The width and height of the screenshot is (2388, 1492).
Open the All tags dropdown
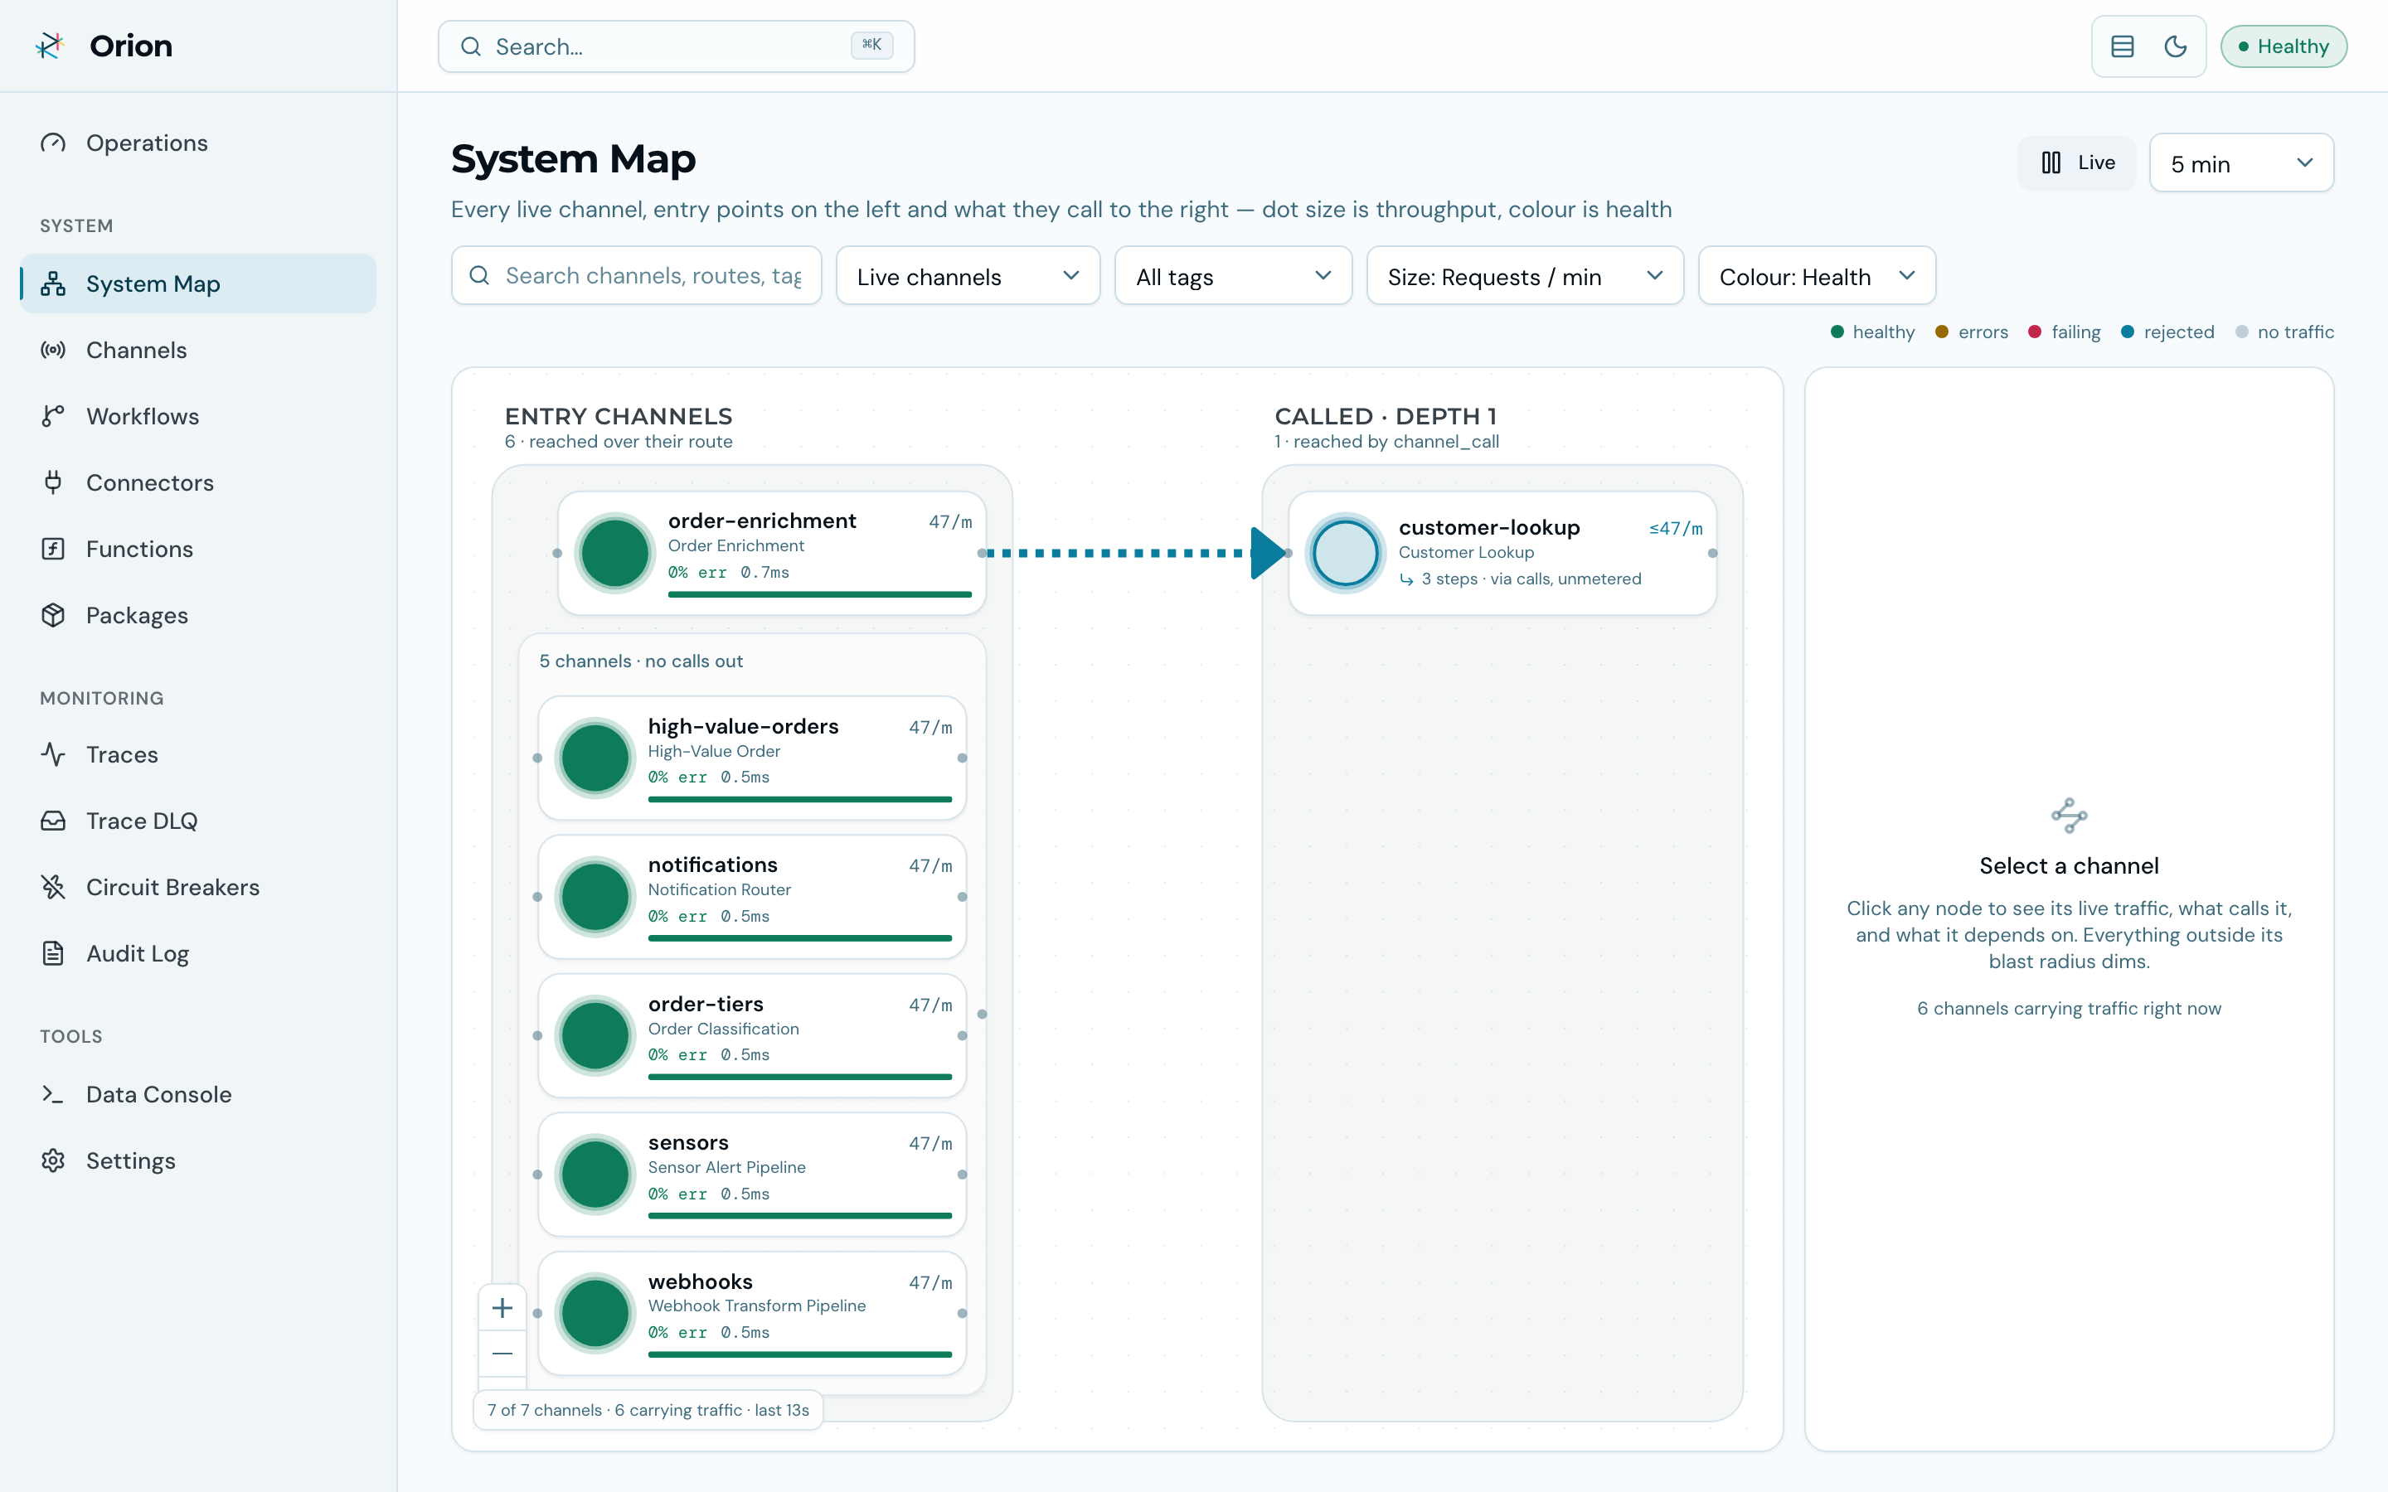point(1232,276)
